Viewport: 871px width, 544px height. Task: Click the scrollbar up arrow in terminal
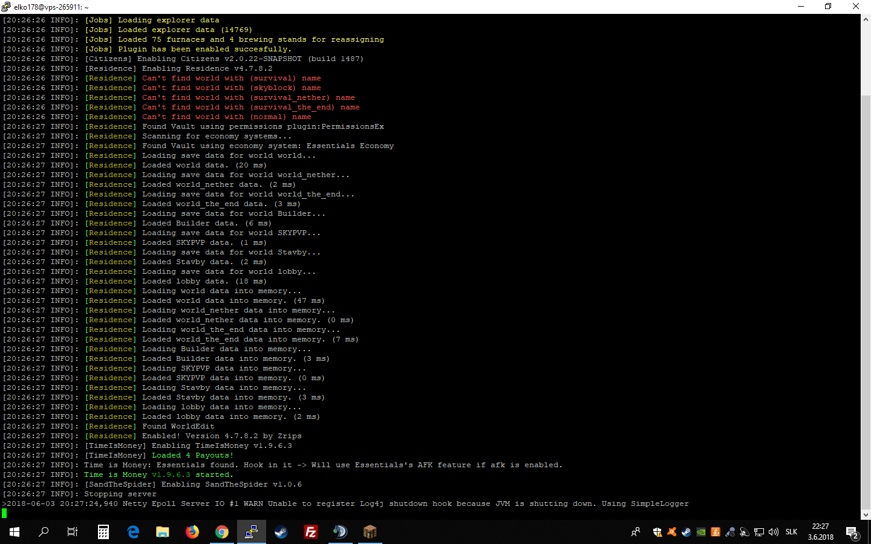866,19
